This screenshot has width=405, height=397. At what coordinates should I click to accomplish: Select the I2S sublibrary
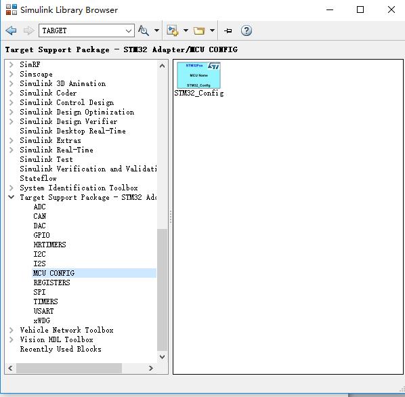click(39, 264)
